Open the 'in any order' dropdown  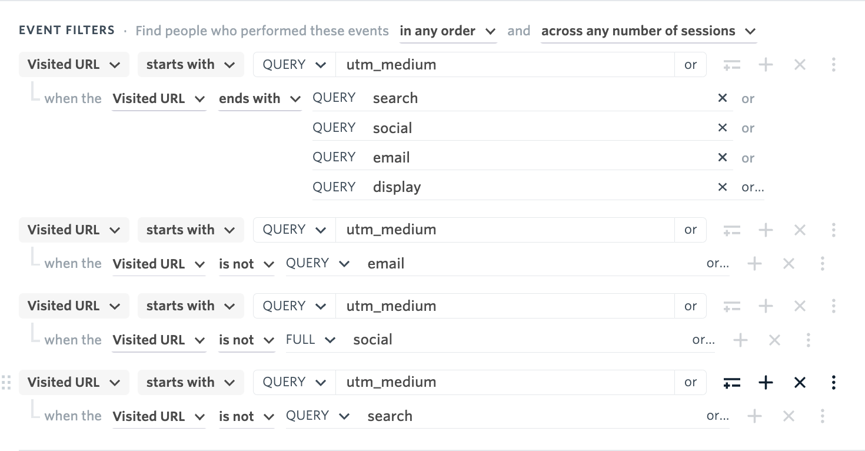tap(448, 31)
